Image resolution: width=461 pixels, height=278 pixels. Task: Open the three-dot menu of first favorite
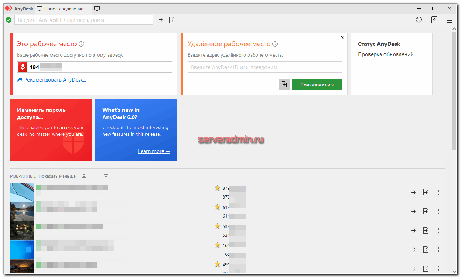point(438,192)
